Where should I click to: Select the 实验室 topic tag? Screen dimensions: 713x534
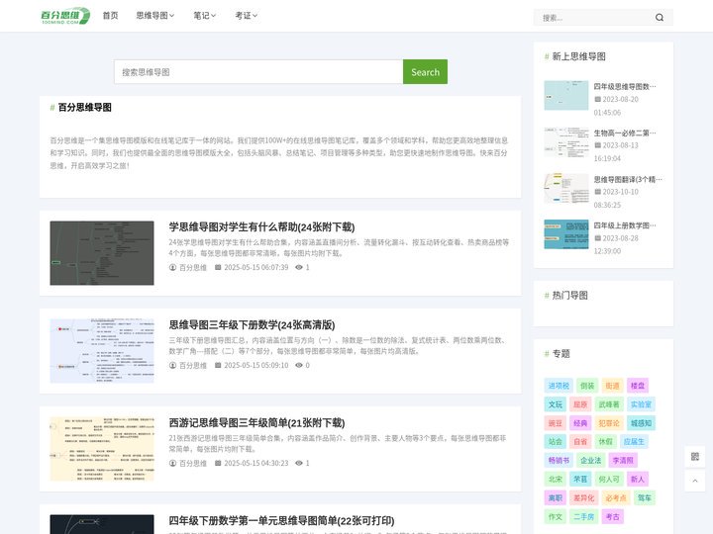tap(641, 404)
